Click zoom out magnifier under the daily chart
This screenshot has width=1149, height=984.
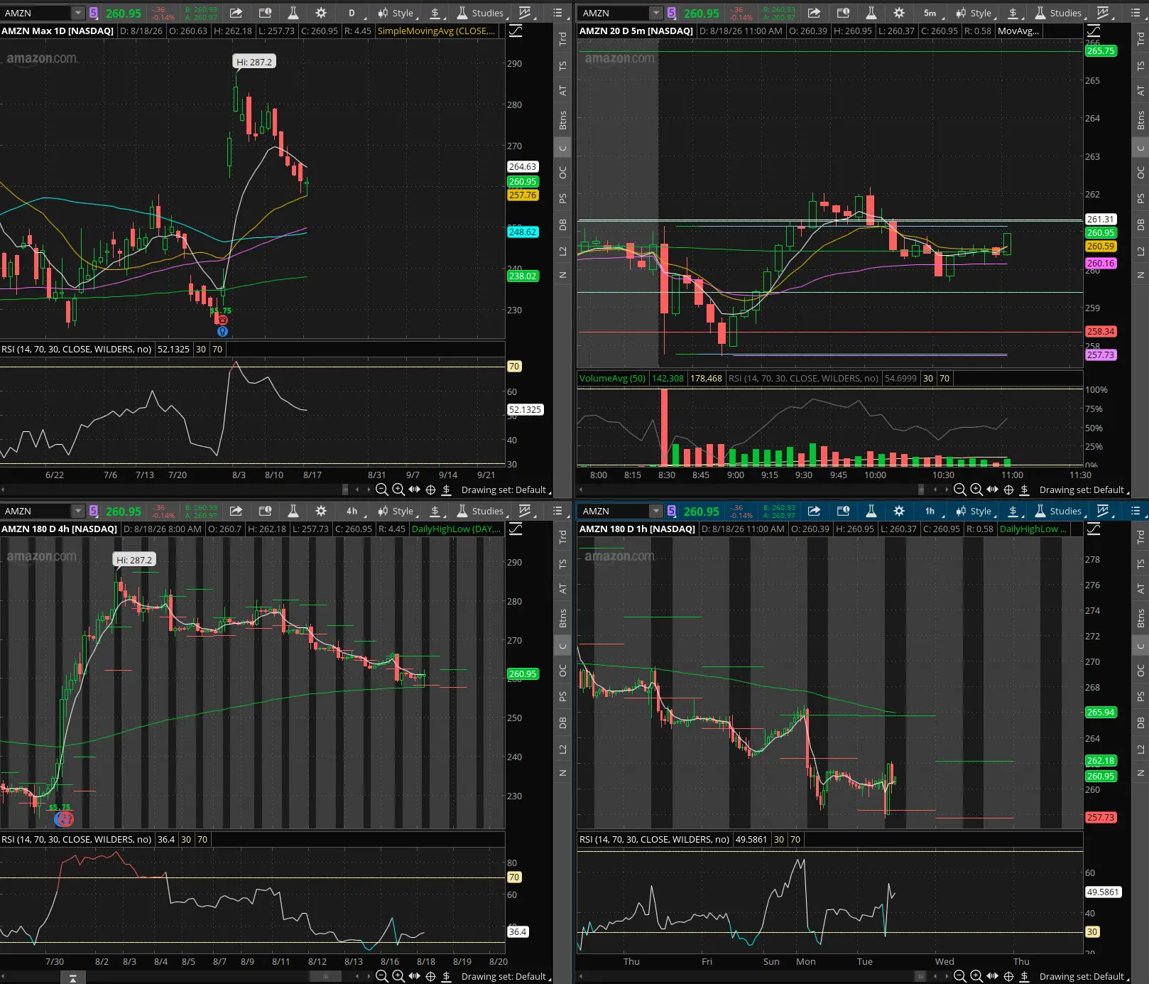(381, 490)
